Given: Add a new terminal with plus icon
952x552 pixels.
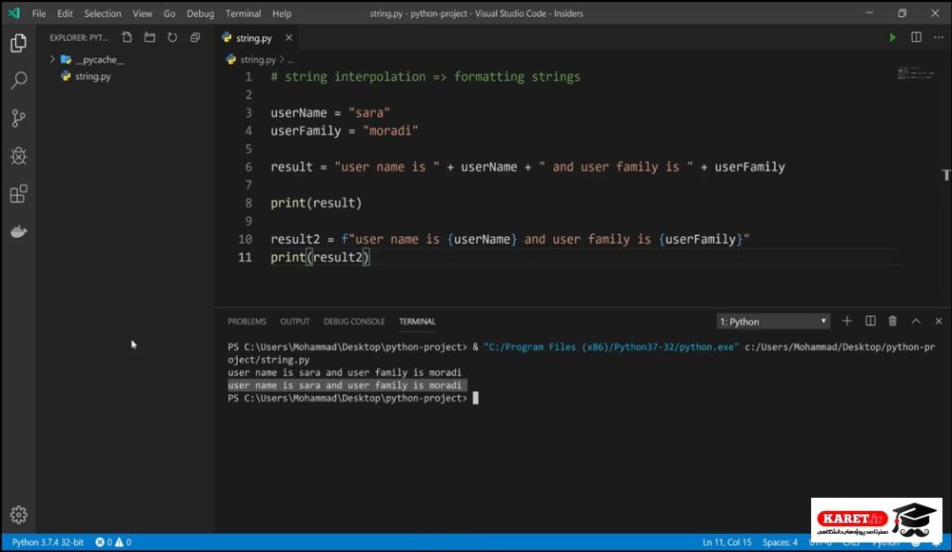Looking at the screenshot, I should coord(847,322).
